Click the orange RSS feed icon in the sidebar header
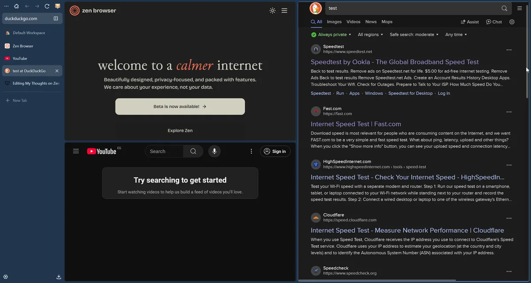531x283 pixels. click(58, 6)
